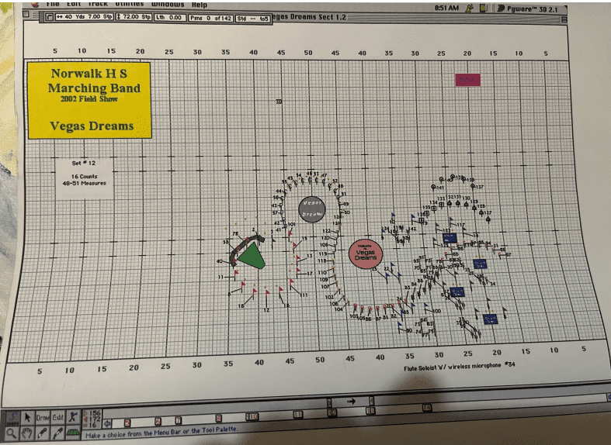Click the Draw tool button

pos(42,417)
